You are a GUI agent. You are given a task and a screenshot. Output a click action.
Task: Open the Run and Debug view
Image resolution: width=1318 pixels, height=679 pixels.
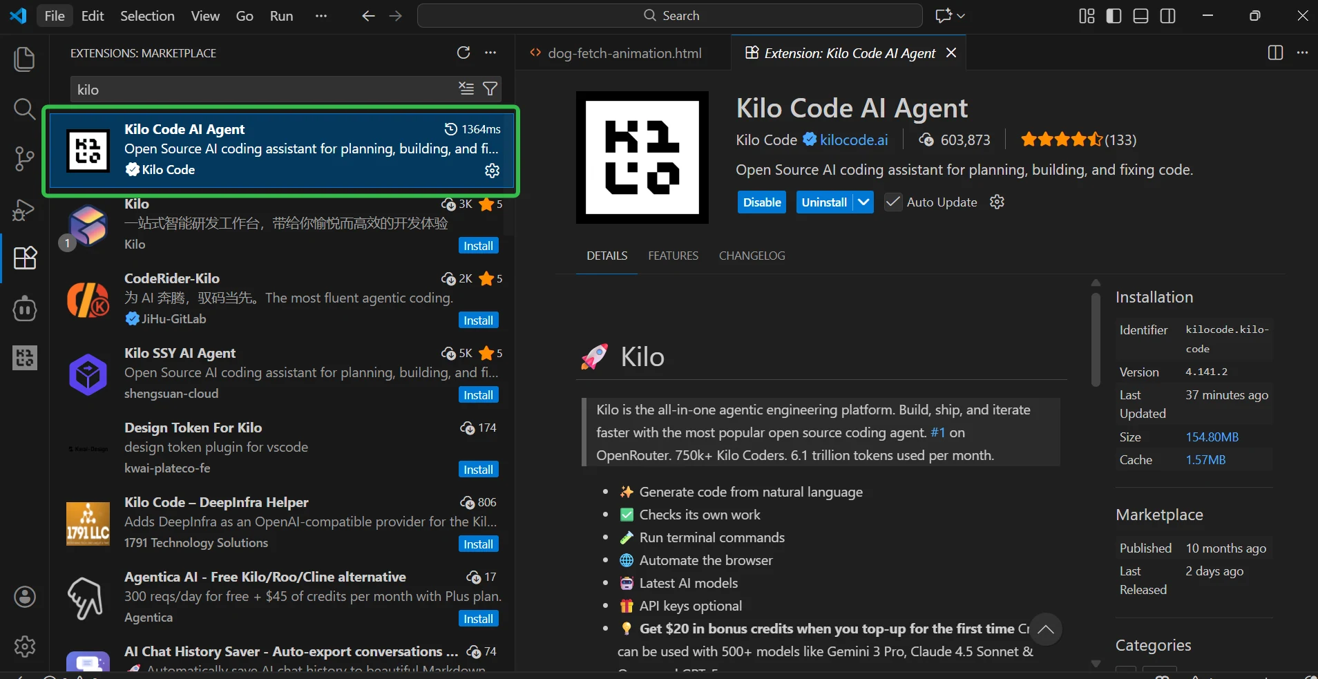(24, 209)
